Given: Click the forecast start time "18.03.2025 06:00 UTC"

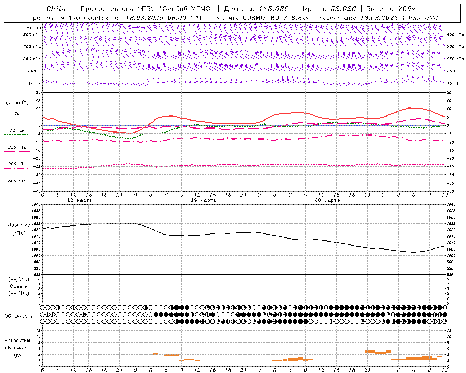Looking at the screenshot, I should click(x=165, y=18).
